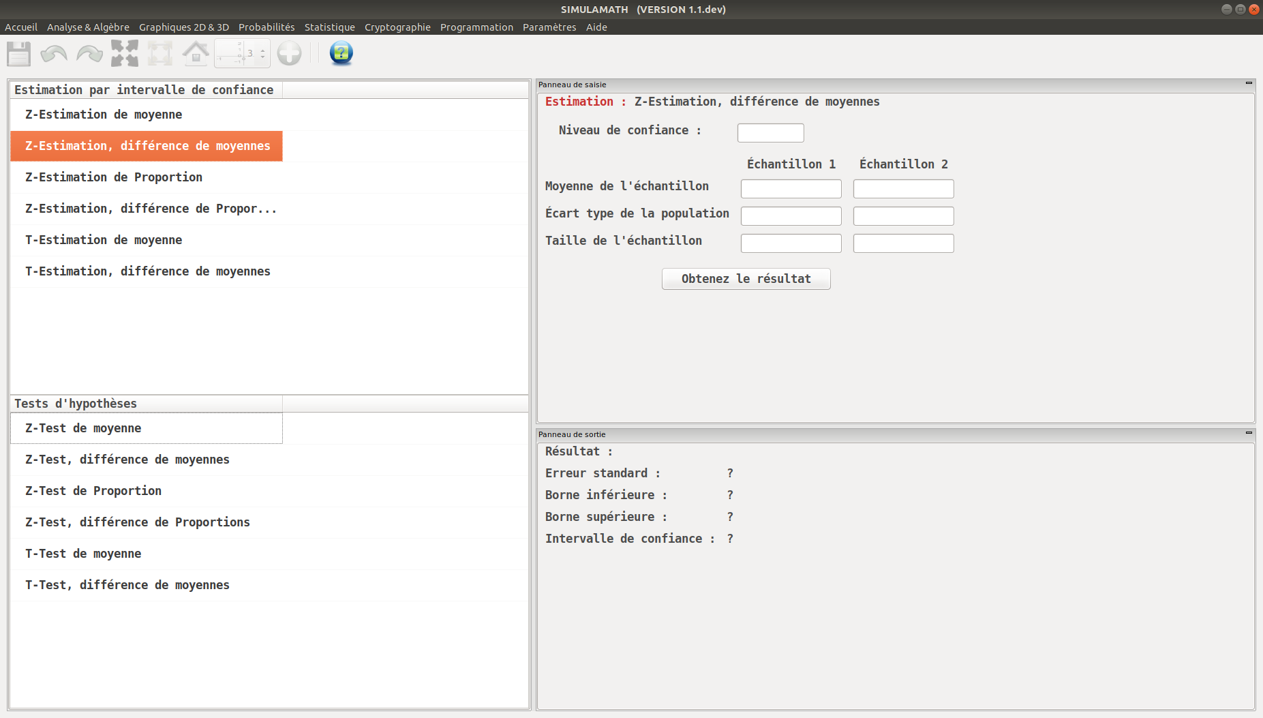Collapse the Panneau de sortie panel
Viewport: 1263px width, 718px height.
1249,433
